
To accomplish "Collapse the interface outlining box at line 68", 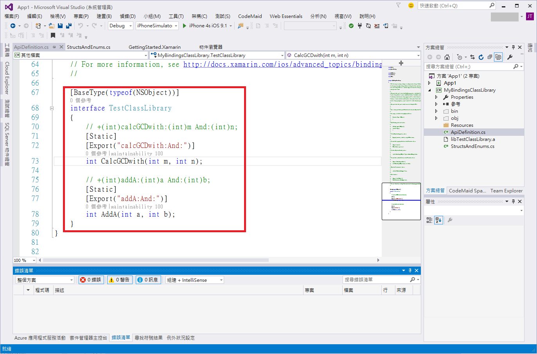I will [x=52, y=108].
